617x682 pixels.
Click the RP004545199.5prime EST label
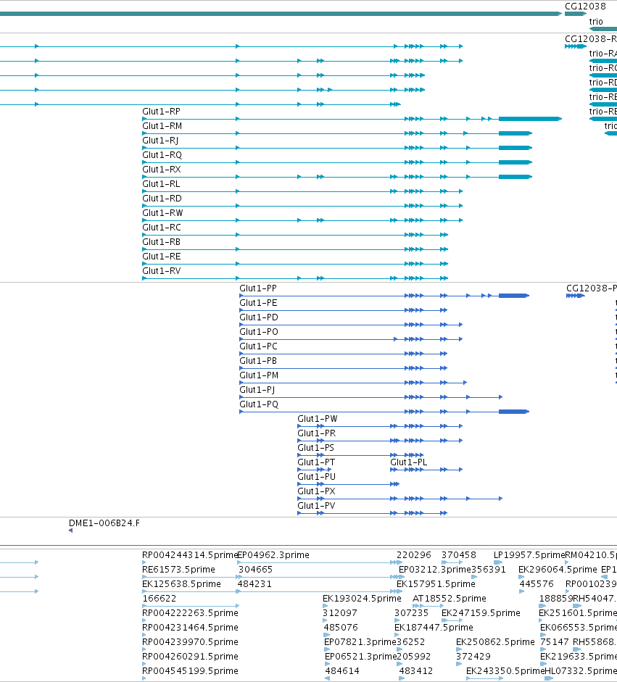point(190,671)
